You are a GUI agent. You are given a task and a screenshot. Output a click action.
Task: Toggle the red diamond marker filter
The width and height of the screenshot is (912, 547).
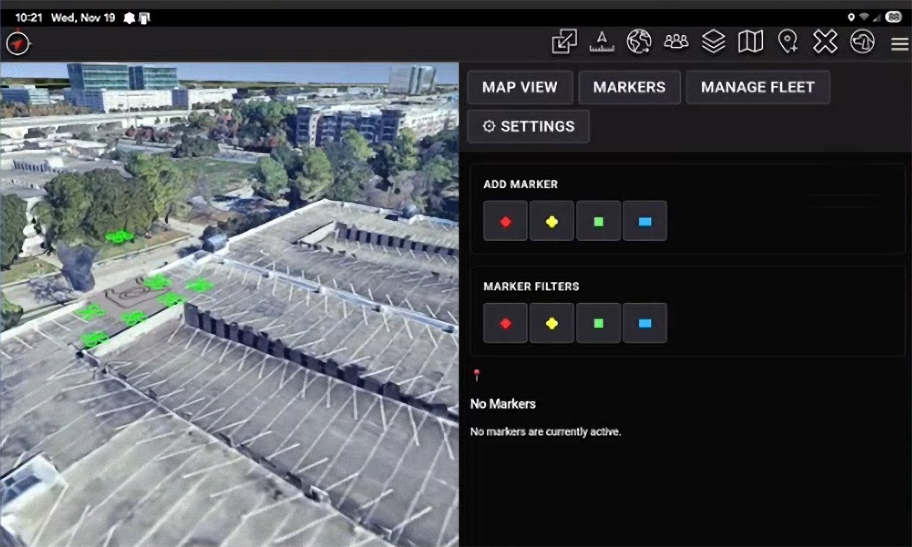(505, 323)
